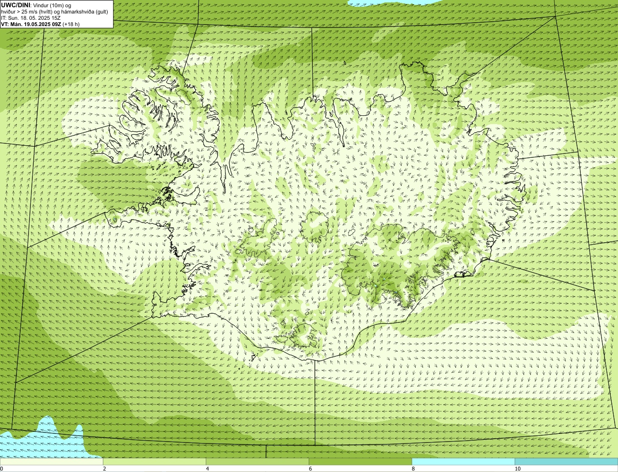Click the scale label '6'
The image size is (618, 472).
tap(310, 469)
